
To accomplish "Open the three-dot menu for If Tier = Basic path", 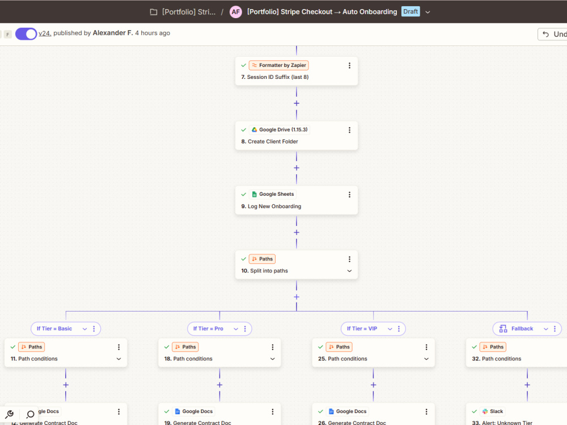I will click(94, 329).
